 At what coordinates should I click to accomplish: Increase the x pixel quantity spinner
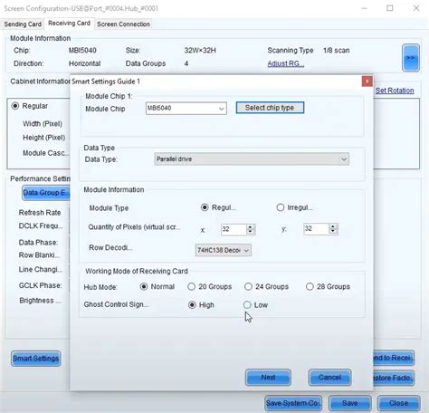point(250,227)
